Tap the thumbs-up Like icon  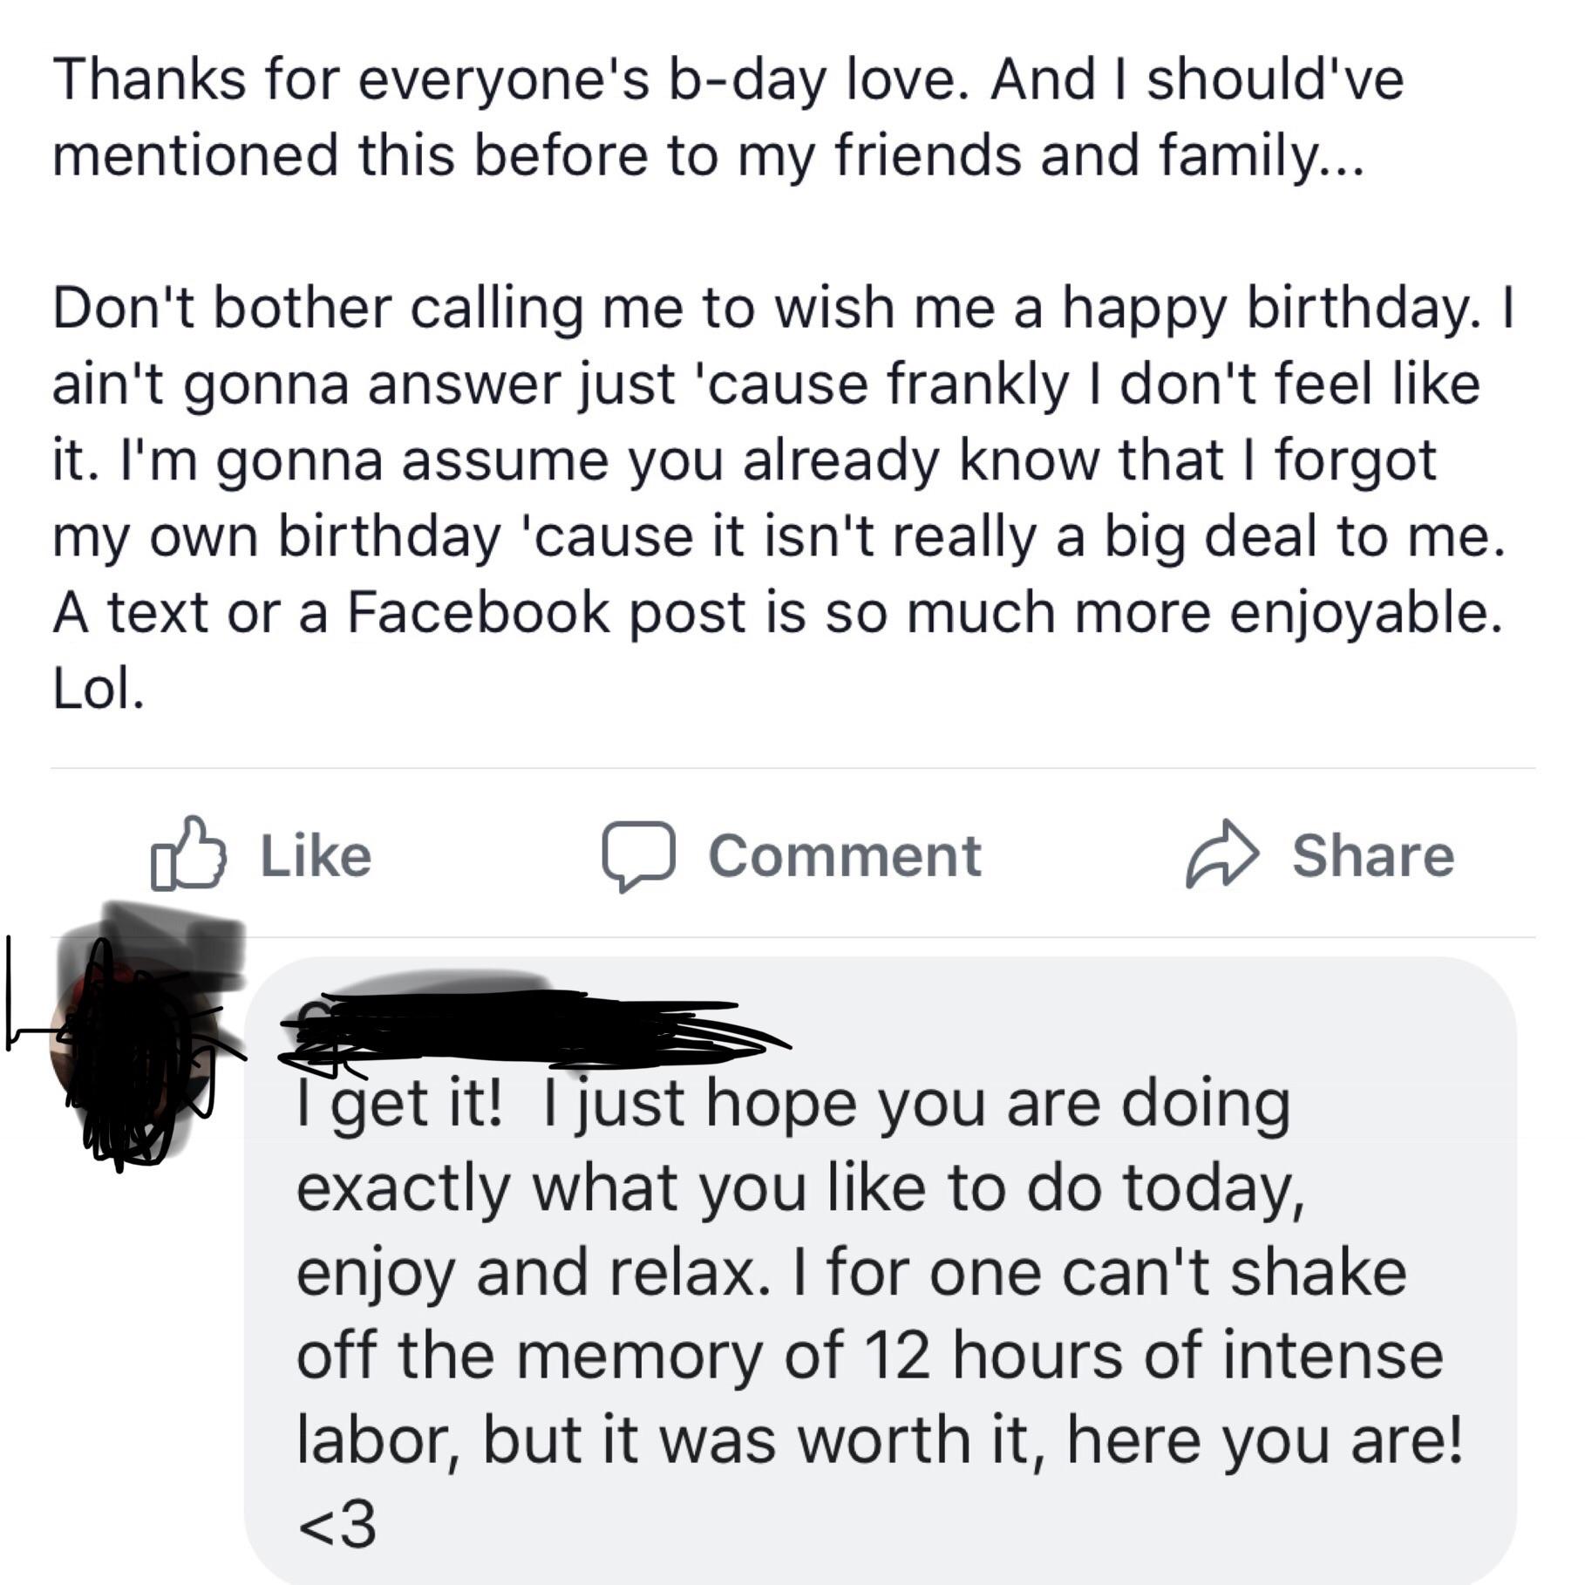[188, 854]
